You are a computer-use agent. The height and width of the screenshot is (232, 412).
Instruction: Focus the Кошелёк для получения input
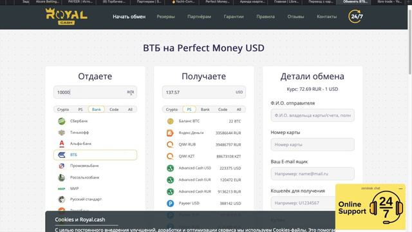[303, 203]
